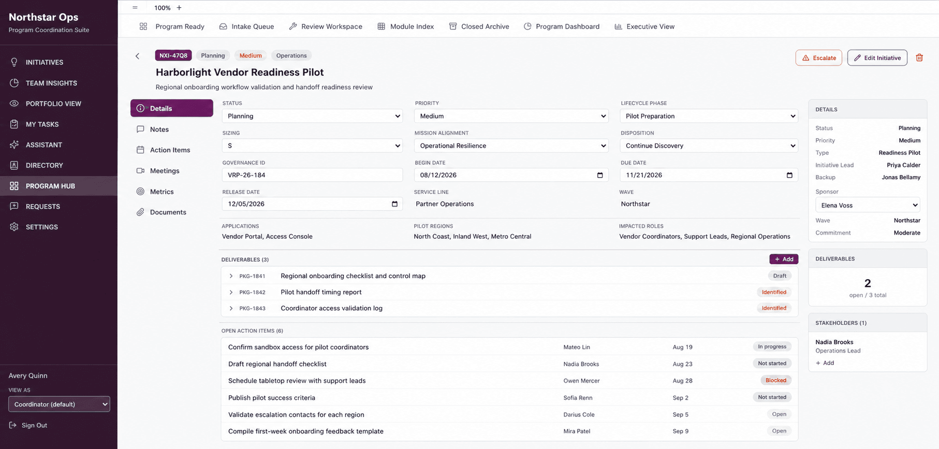Viewport: 939px width, 449px height.
Task: Click the Orange Medium priority tag
Action: coord(251,55)
